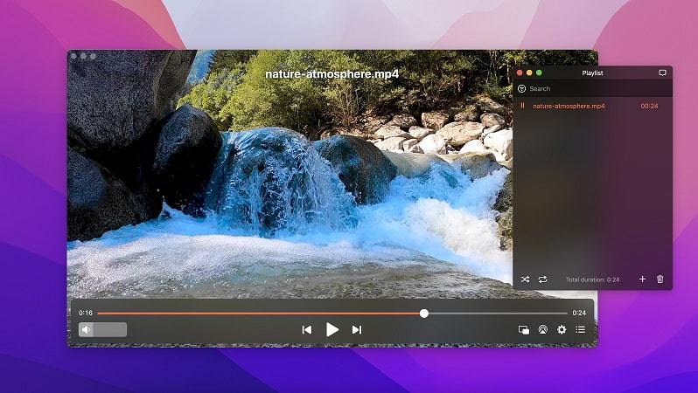This screenshot has width=698, height=393.
Task: Click the elapsed time 0:16 label
Action: point(86,313)
